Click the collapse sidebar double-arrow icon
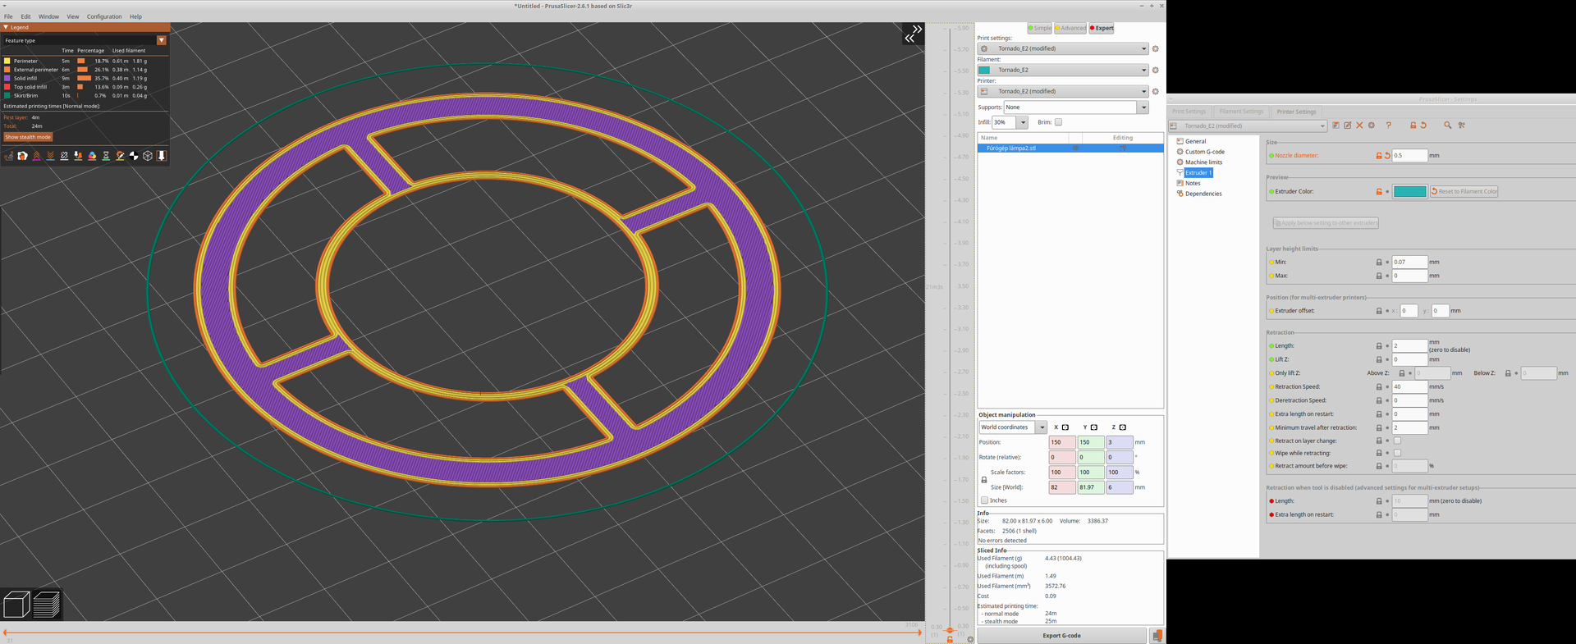 pyautogui.click(x=913, y=34)
